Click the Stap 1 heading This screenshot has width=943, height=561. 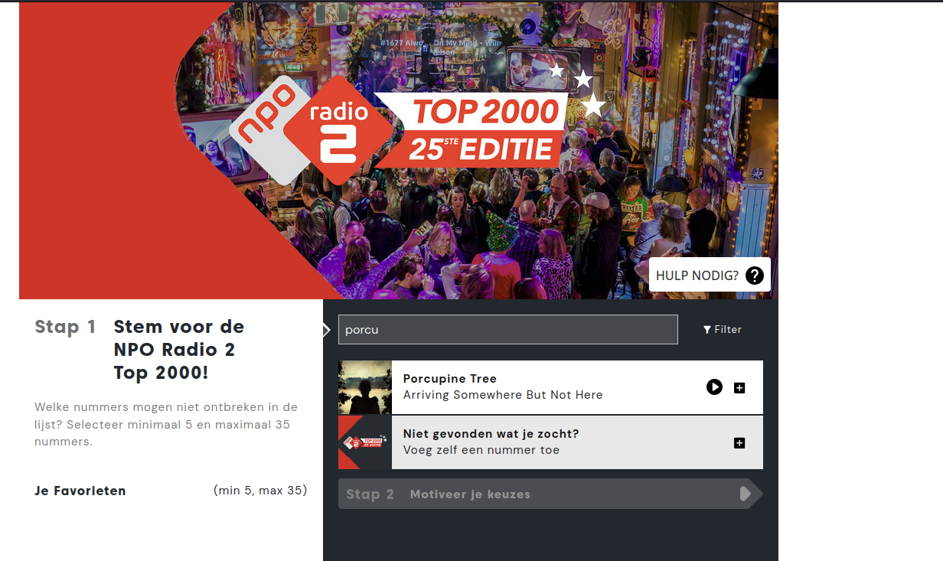point(65,327)
